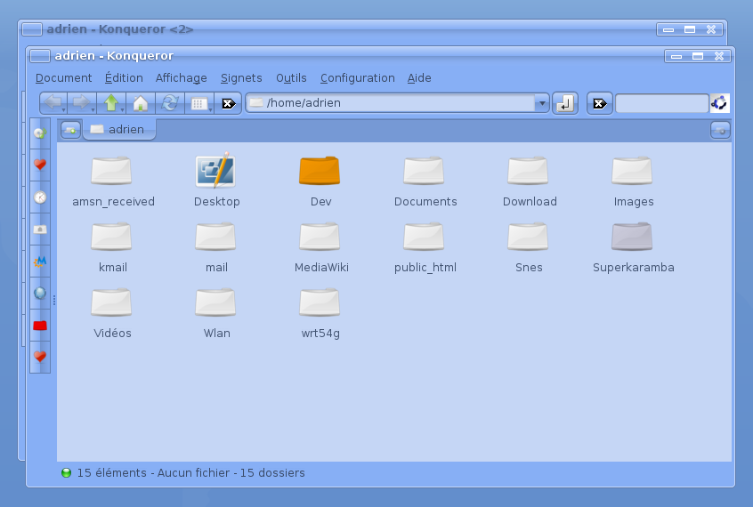Open the sidebar globe network panel
This screenshot has height=507, width=753.
coord(40,293)
